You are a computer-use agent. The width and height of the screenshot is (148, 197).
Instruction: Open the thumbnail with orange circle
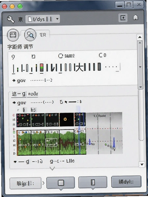click(x=67, y=120)
